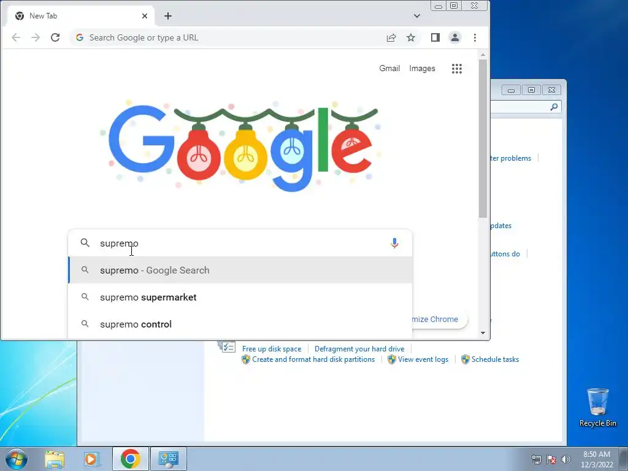Click the Show desktop button at taskbar end
The image size is (628, 471).
[x=624, y=459]
